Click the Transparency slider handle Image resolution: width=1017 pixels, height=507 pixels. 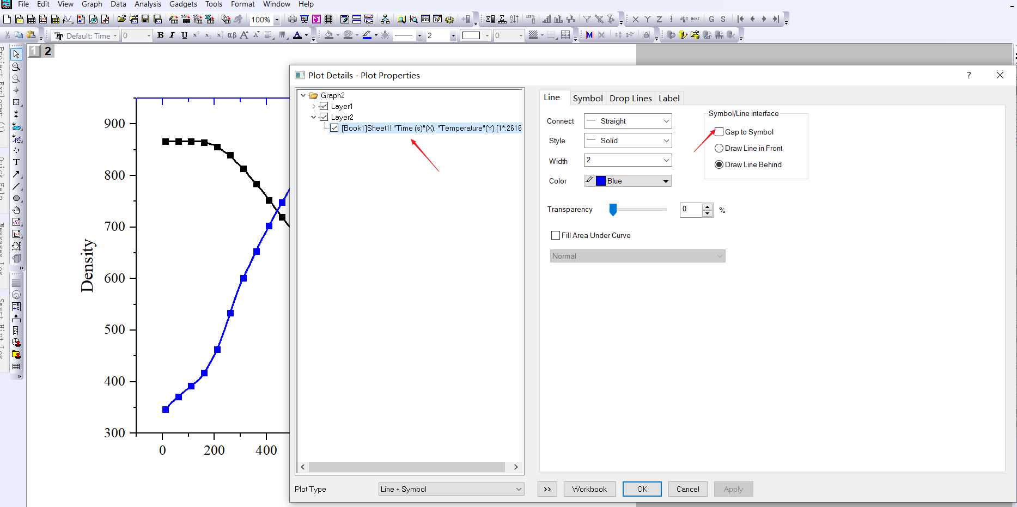(613, 210)
